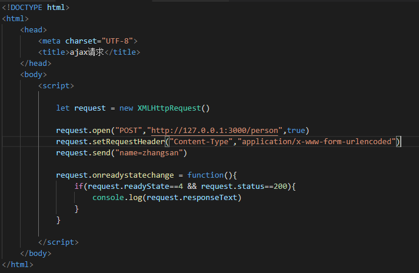Click the console identifier

pos(108,198)
